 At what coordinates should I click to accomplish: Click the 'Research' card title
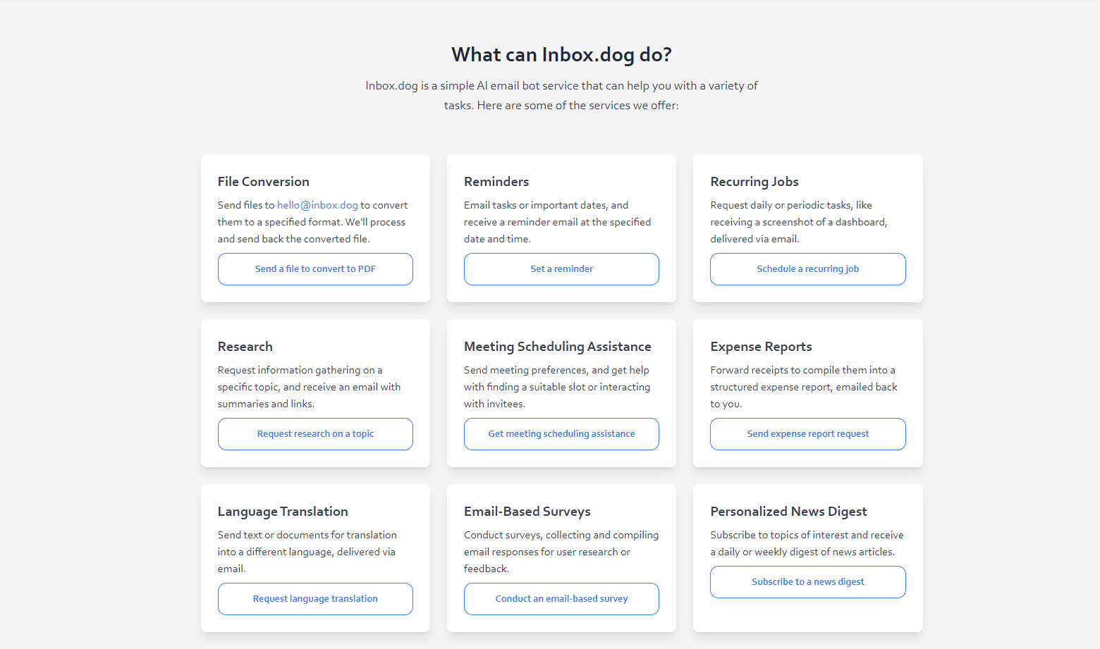tap(245, 347)
